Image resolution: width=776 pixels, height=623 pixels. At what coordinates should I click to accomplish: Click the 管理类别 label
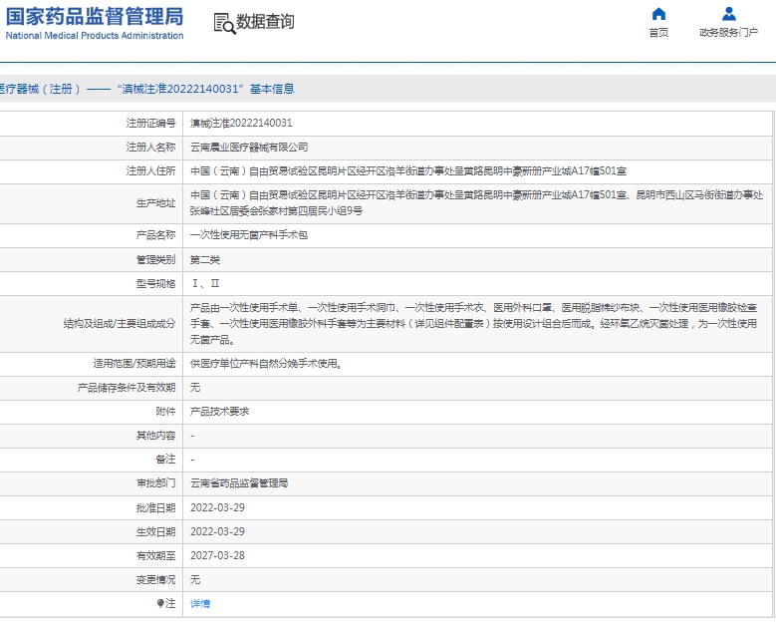click(x=155, y=259)
